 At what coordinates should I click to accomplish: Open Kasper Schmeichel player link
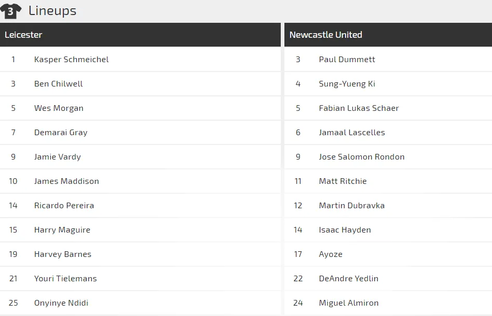pyautogui.click(x=71, y=60)
